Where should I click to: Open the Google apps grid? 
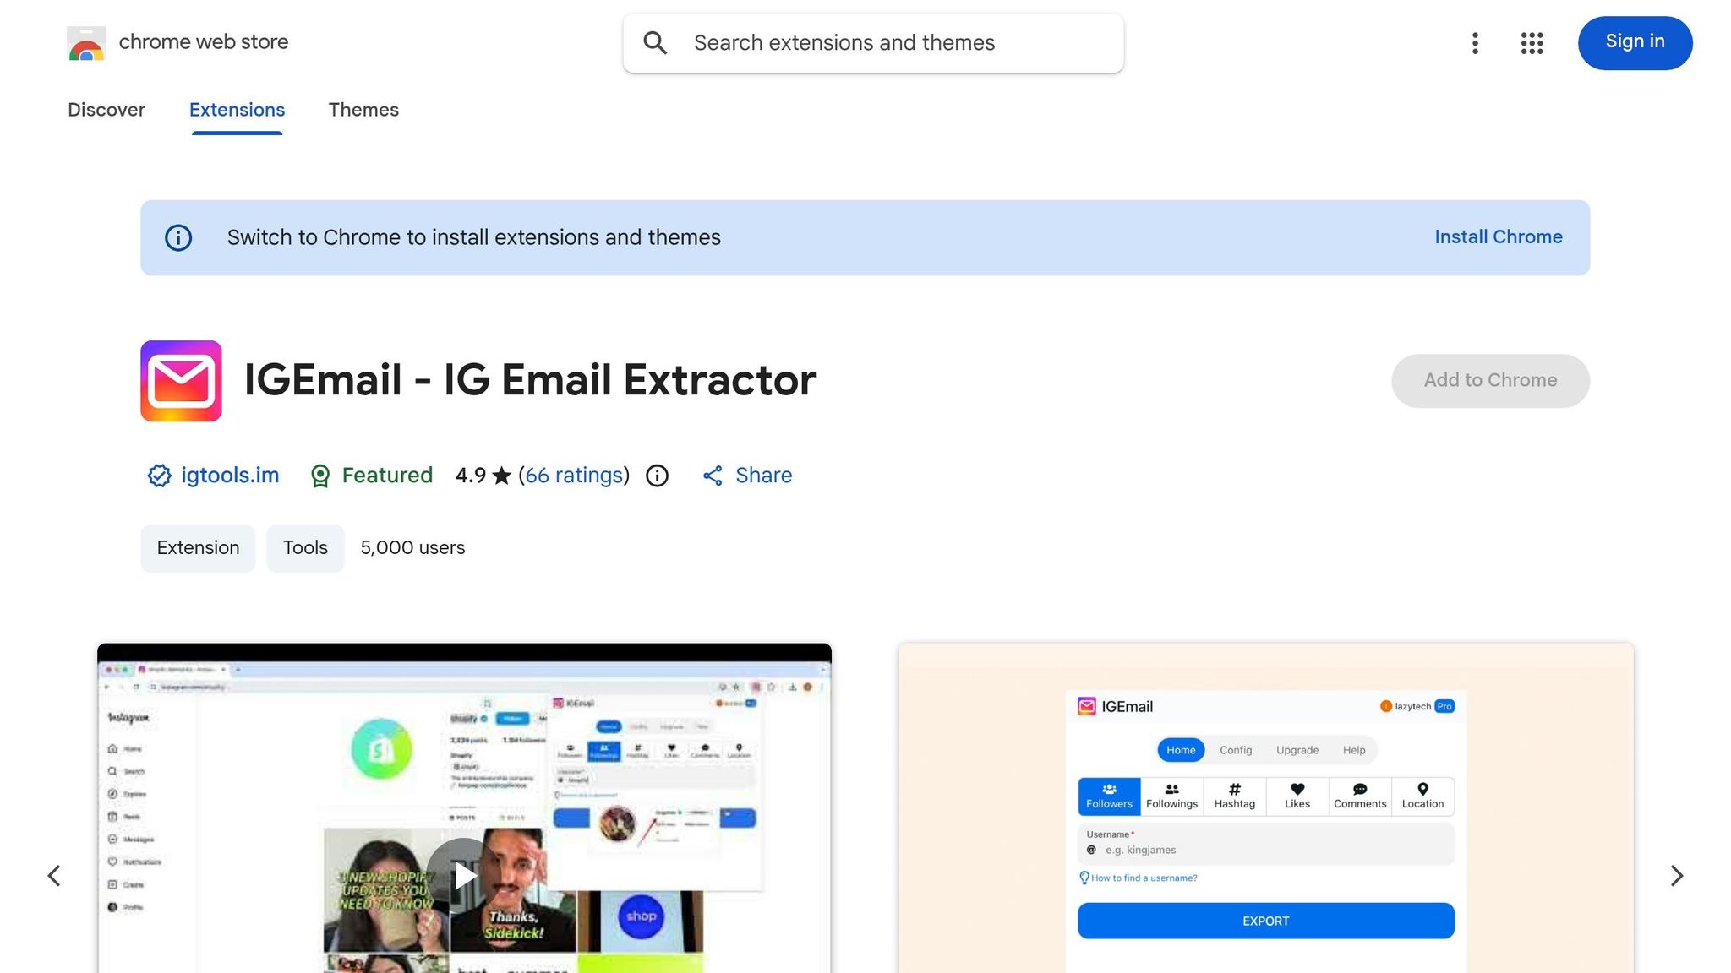pos(1532,43)
